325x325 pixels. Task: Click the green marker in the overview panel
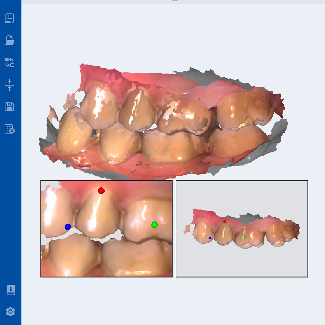pos(246,238)
